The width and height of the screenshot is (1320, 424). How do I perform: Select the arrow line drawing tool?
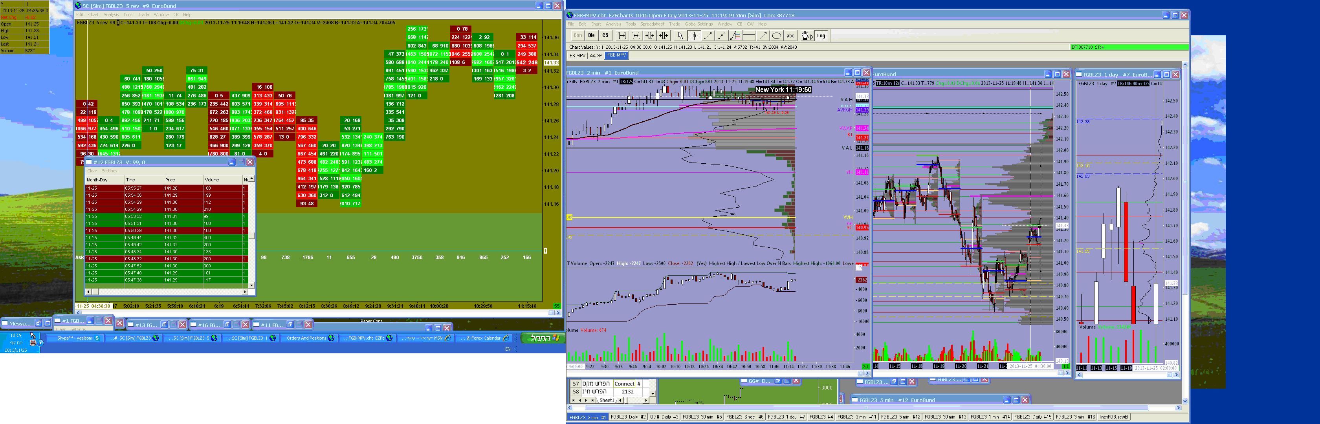tap(763, 36)
